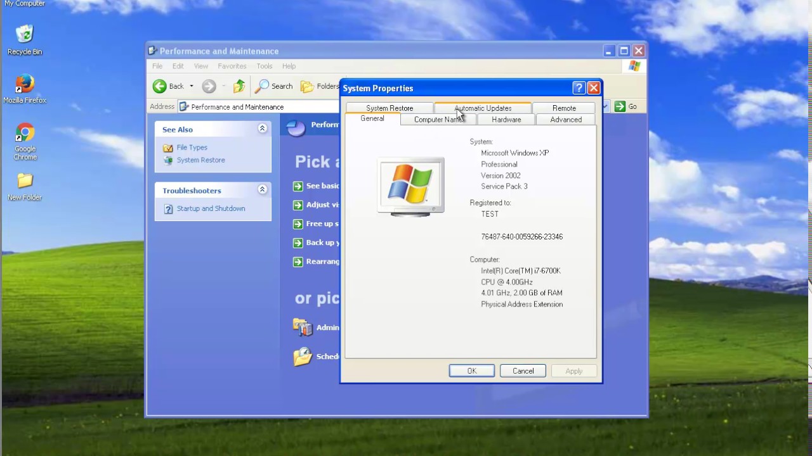Click the System Restore icon in See Also
The width and height of the screenshot is (812, 456).
[168, 160]
